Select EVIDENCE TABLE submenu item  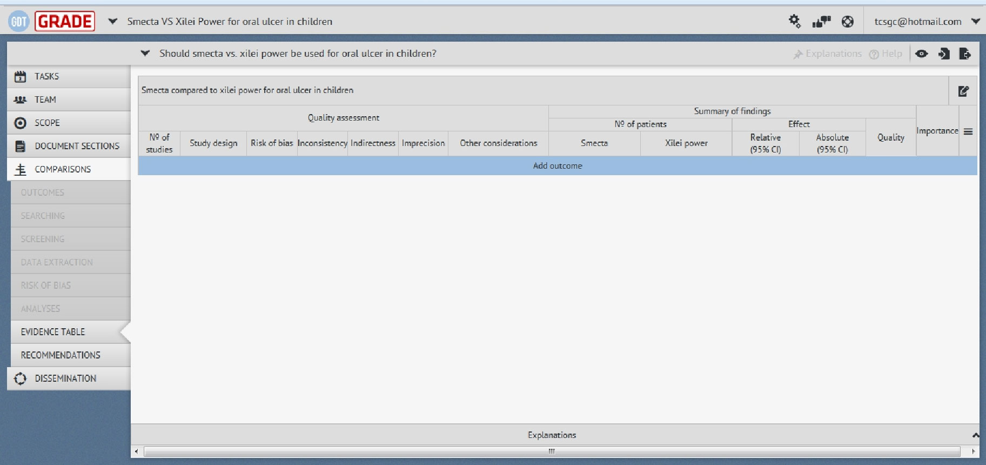click(70, 332)
